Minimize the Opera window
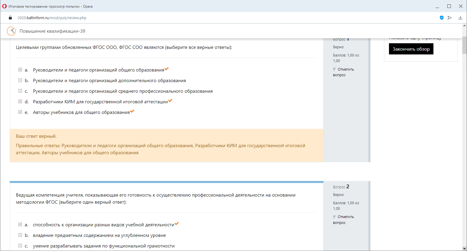The width and height of the screenshot is (467, 251). click(437, 6)
